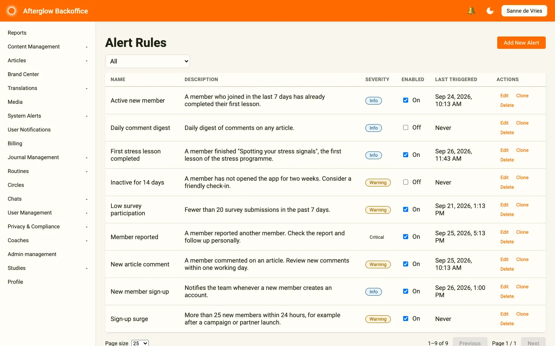555x346 pixels.
Task: Disable Low survey participation alert
Action: pos(405,210)
